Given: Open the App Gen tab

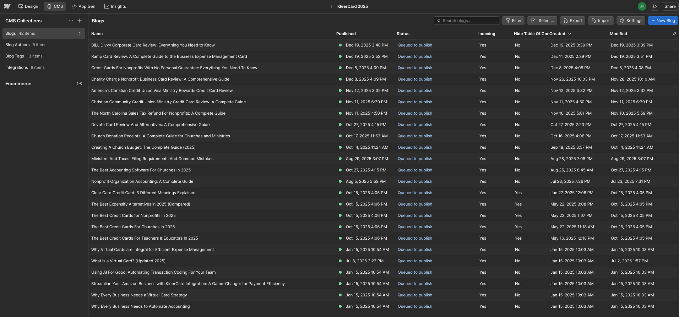Looking at the screenshot, I should 83,6.
